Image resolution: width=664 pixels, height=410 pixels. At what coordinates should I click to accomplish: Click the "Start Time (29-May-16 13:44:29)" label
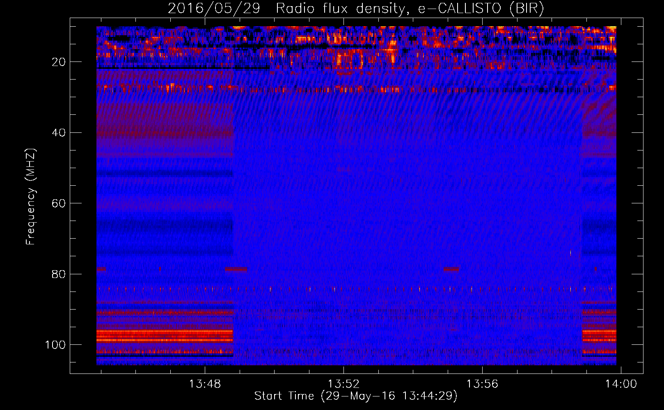pos(356,396)
